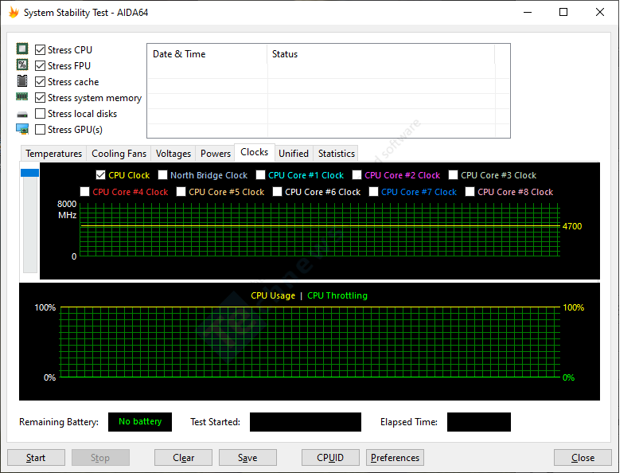The image size is (643, 473).
Task: Minimize the System Stability Test window
Action: click(528, 12)
